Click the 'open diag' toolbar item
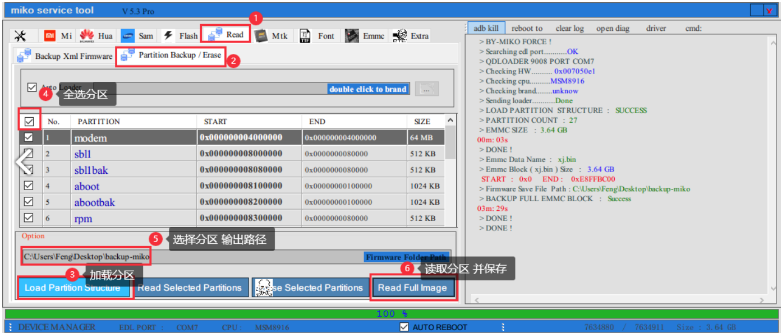 tap(613, 29)
